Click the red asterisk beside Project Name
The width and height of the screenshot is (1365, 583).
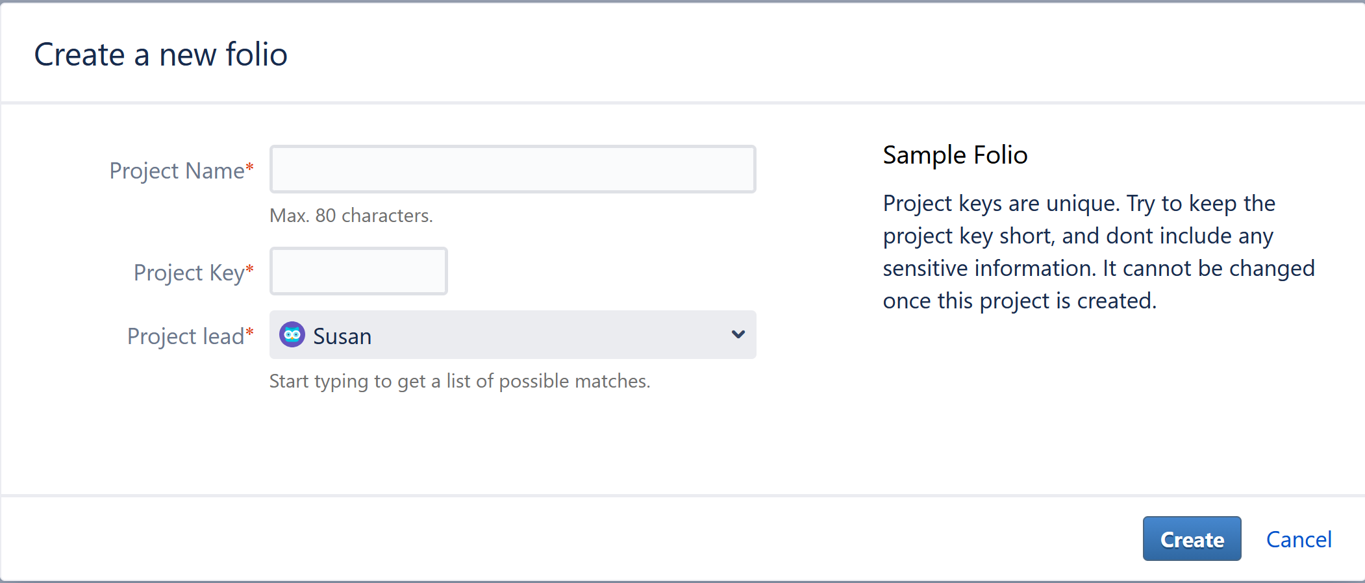[249, 168]
